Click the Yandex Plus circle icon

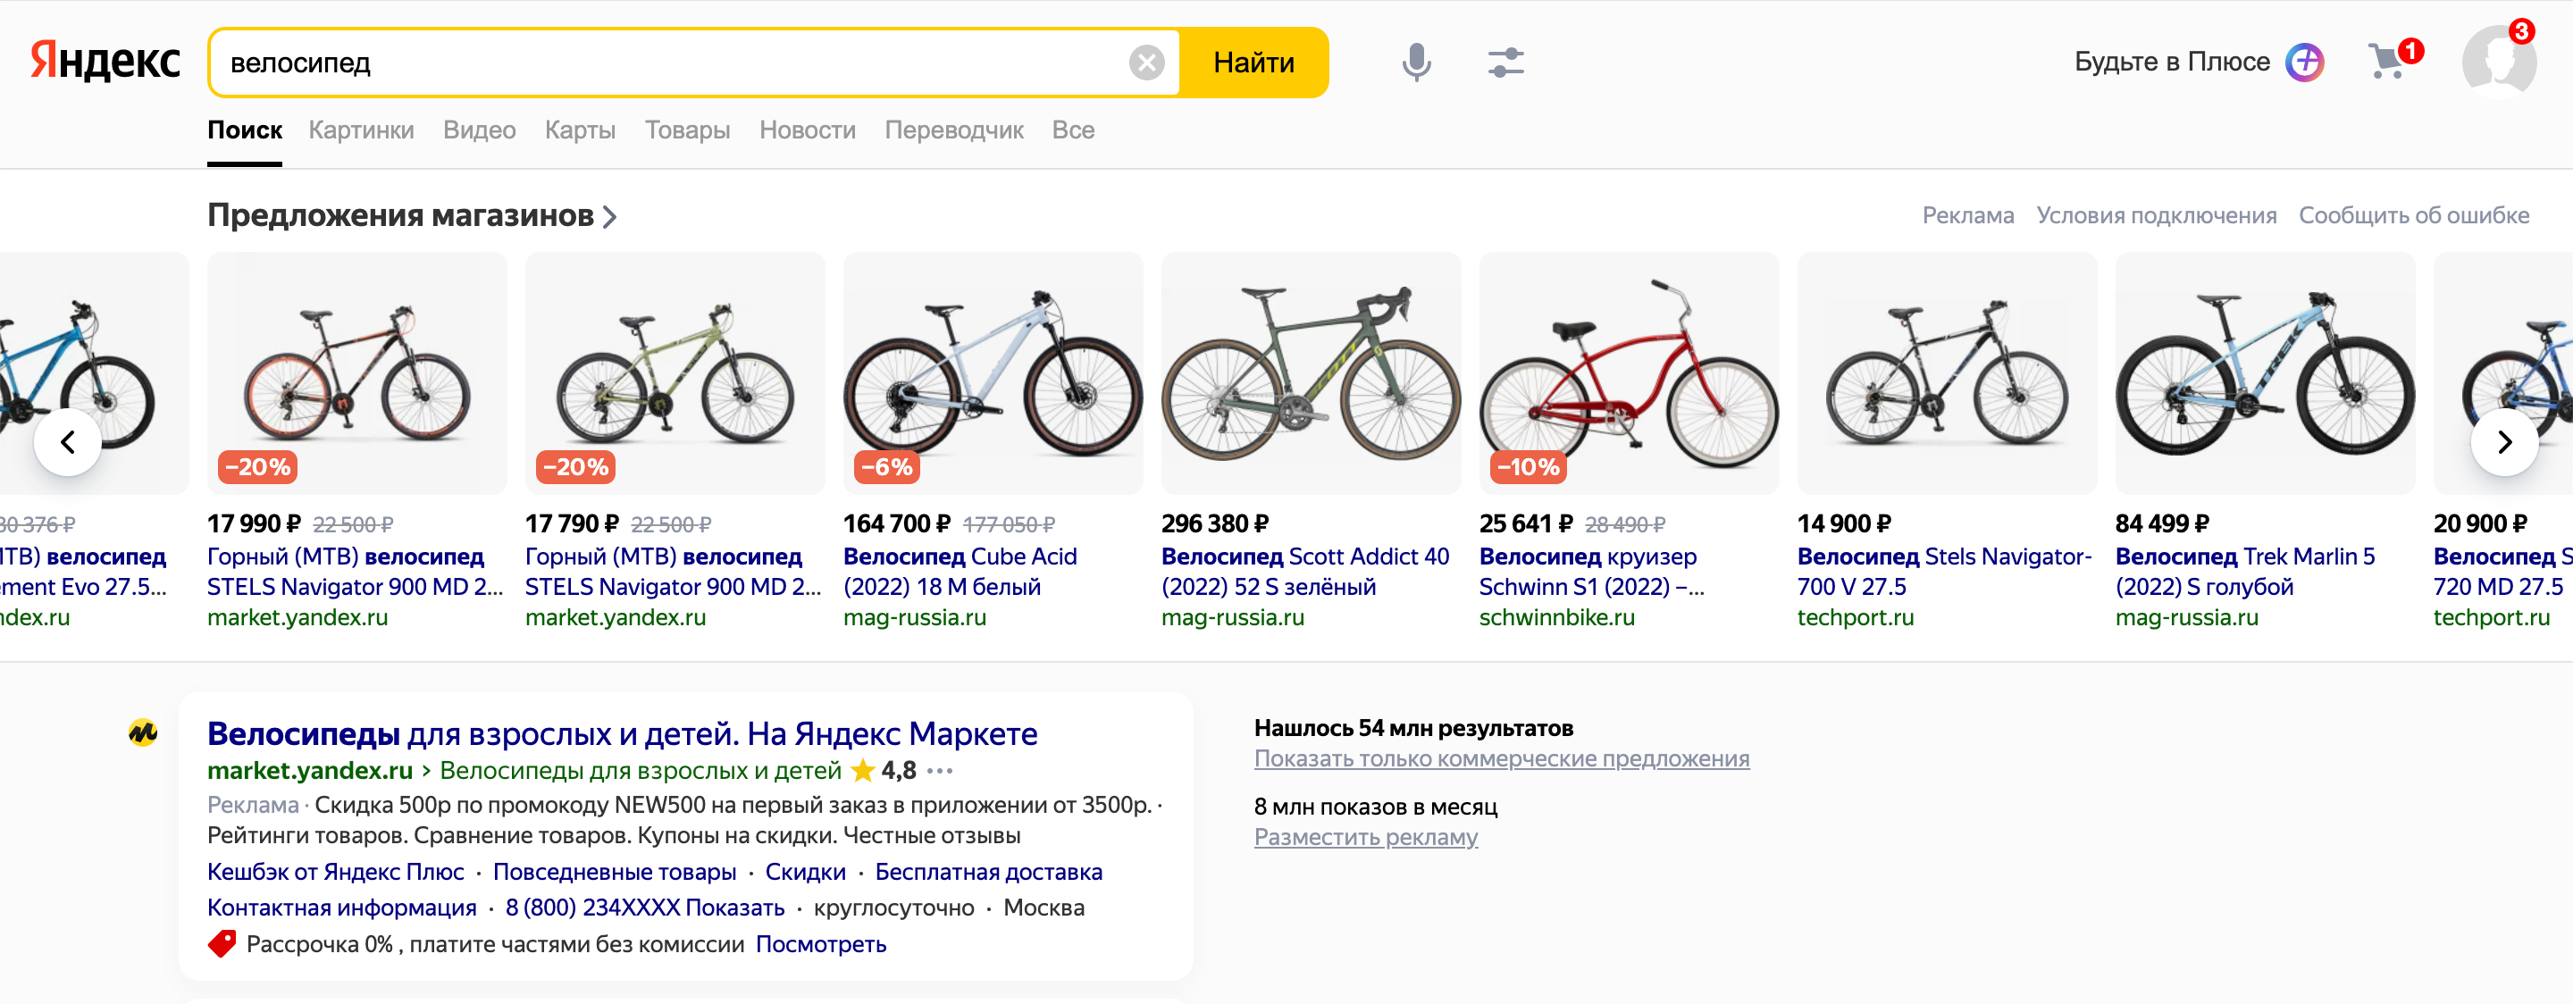(x=2304, y=62)
